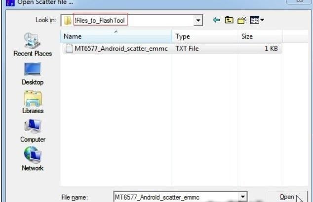Viewport: 313px width, 202px height.
Task: Expand the Look in folder dropdown
Action: 198,20
